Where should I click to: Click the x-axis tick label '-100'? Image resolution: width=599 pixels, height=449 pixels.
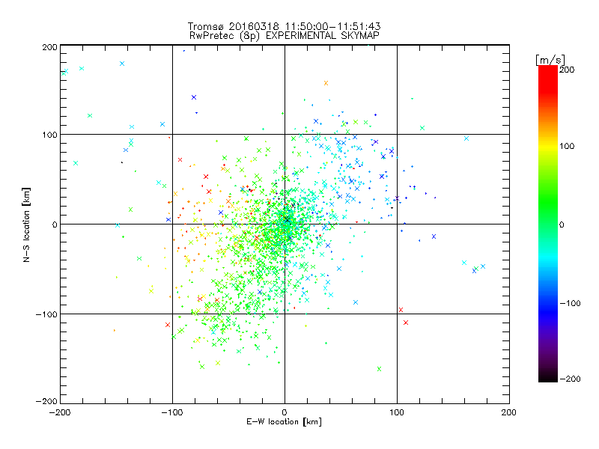pos(172,412)
